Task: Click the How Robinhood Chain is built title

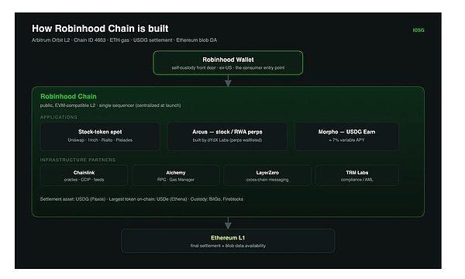Action: 100,29
